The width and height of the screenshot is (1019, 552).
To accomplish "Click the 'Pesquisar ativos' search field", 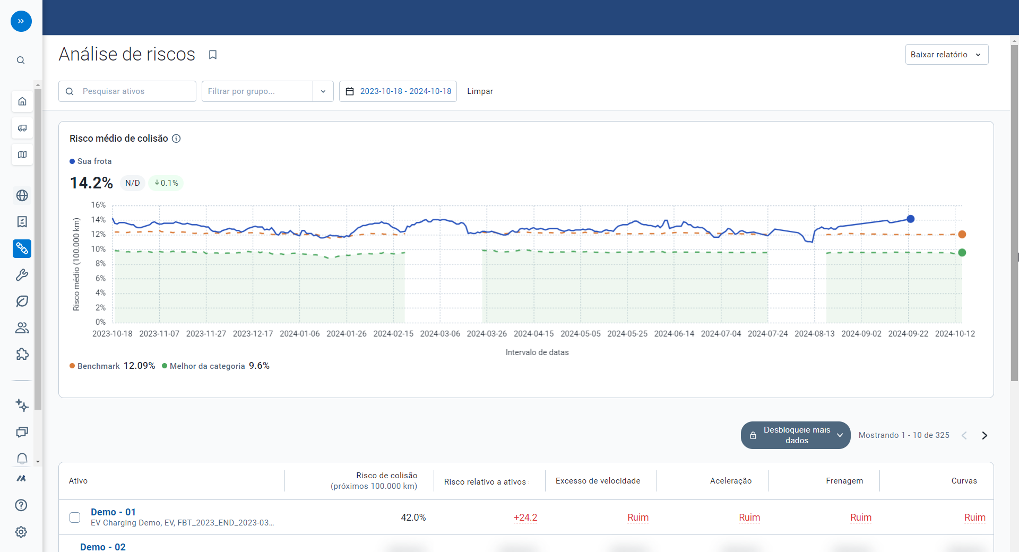I will (127, 91).
